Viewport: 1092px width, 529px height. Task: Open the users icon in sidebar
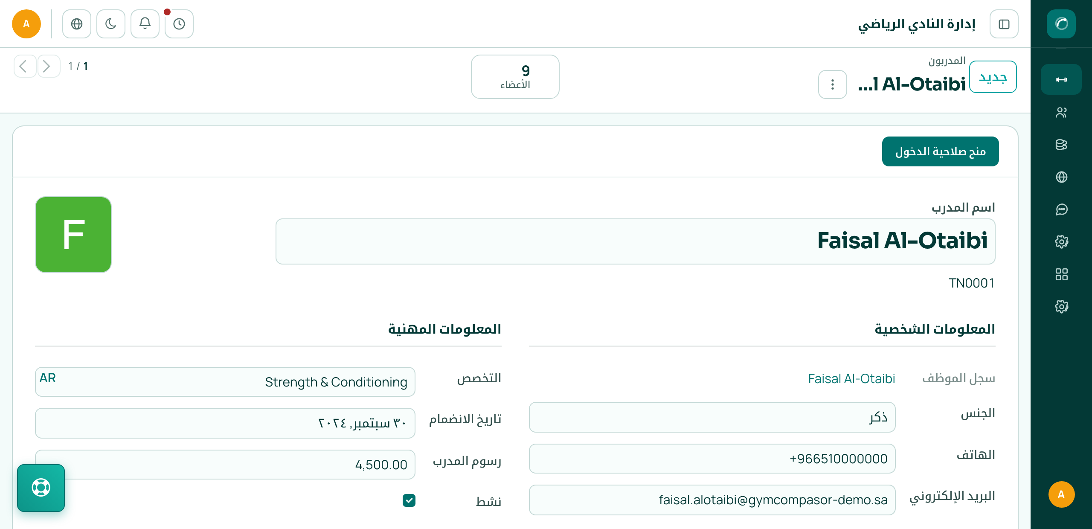point(1061,112)
